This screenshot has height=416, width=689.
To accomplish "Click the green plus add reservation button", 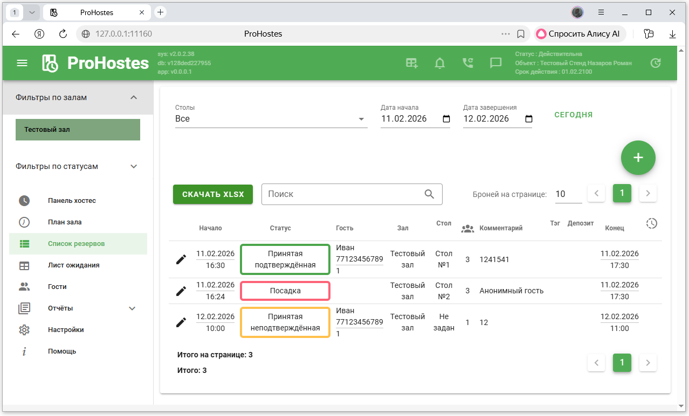I will 638,158.
